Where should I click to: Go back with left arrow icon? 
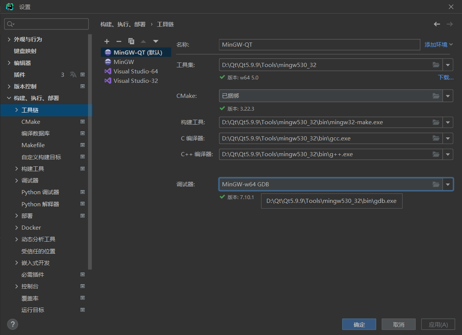[437, 24]
